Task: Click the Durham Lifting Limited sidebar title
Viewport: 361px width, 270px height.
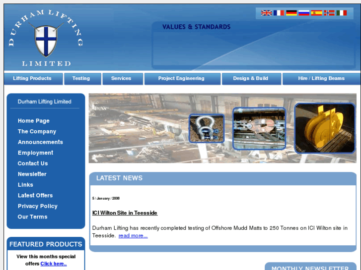Action: (x=44, y=102)
